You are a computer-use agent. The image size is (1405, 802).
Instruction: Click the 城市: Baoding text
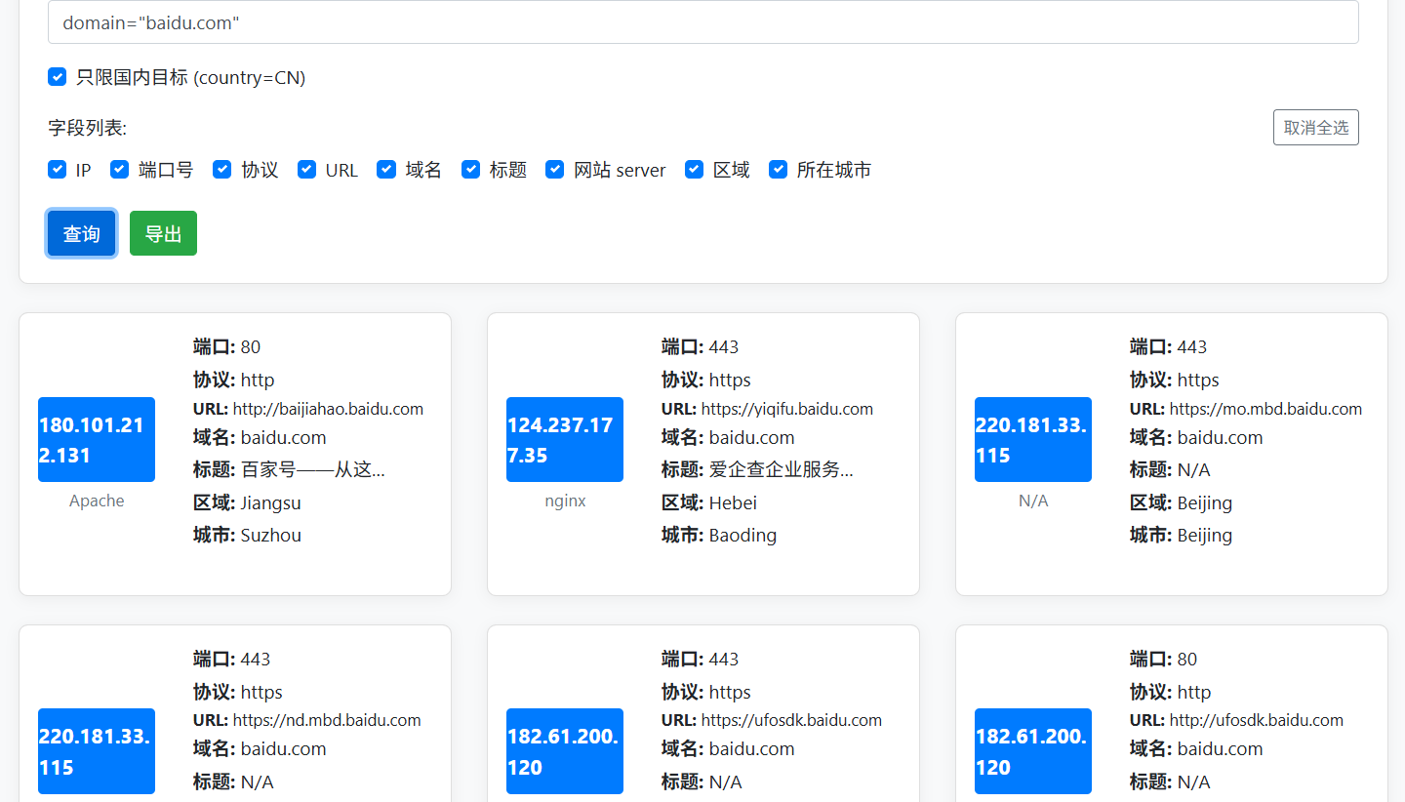719,535
